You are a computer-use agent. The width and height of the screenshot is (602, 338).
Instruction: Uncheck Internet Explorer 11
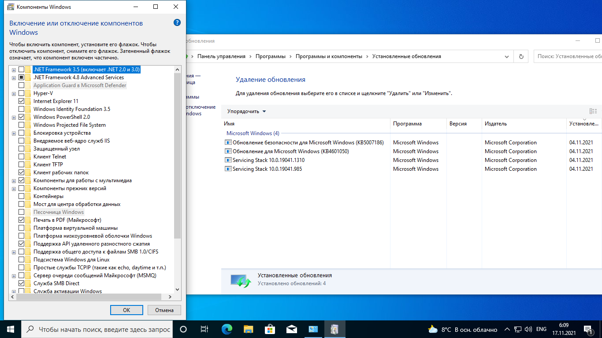coord(21,101)
